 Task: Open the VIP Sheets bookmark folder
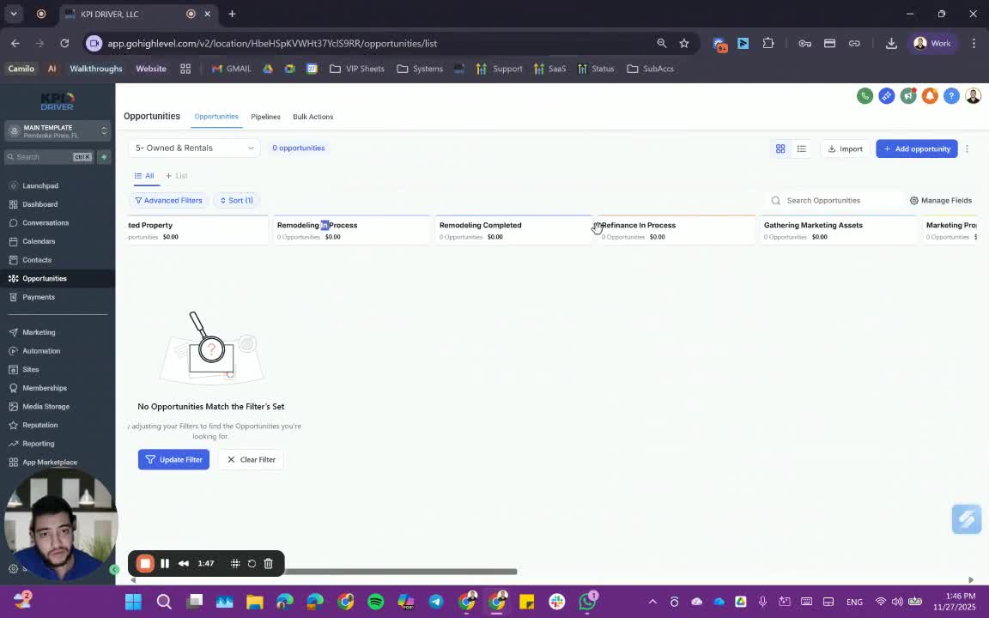pos(357,69)
